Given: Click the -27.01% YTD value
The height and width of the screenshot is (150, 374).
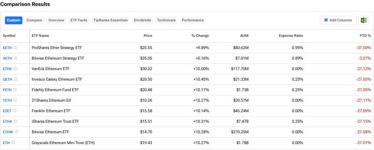Looking at the screenshot, I should click(363, 143).
